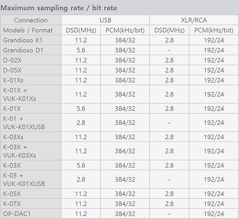This screenshot has width=239, height=219.
Task: Click the 'XLR/RCA' column group header
Action: click(x=194, y=20)
